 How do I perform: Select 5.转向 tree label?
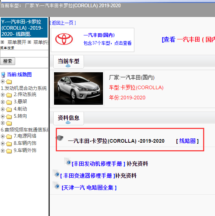point(20,116)
